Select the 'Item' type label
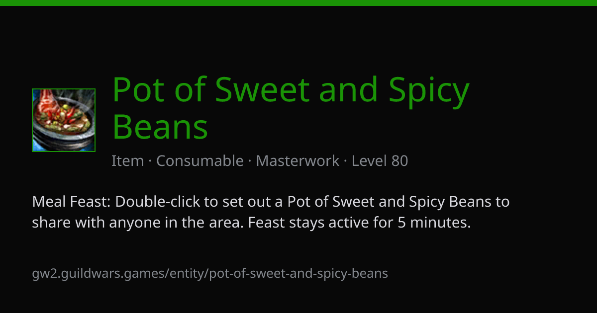 127,161
